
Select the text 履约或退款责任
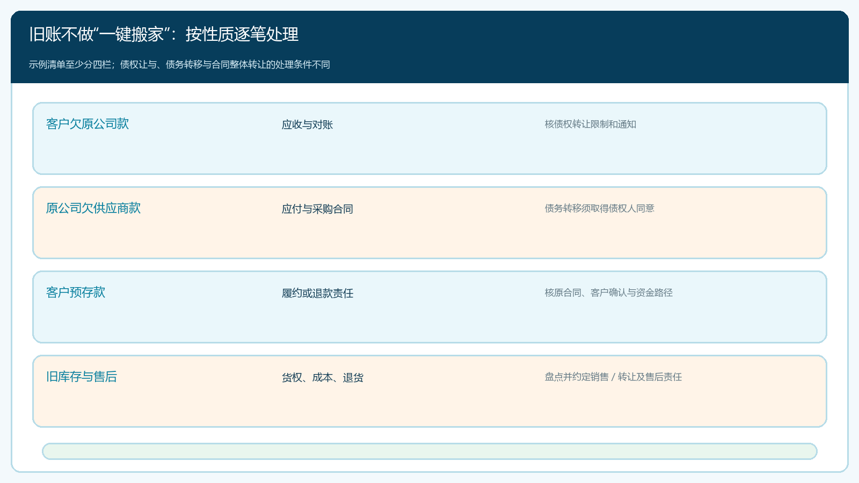point(317,293)
